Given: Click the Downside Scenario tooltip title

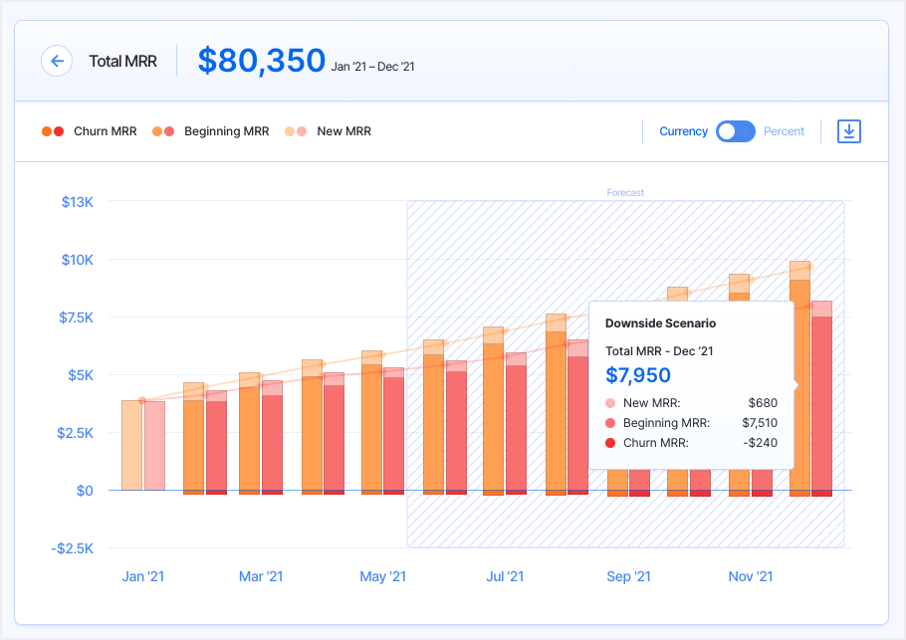Looking at the screenshot, I should pos(660,323).
